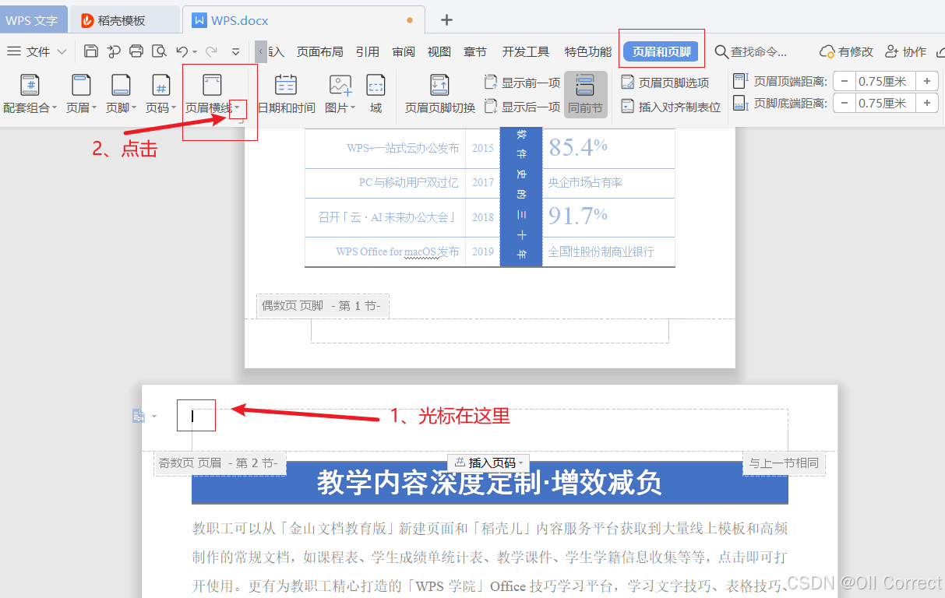Click the menu arrow beside the header layout icon
This screenshot has width=945, height=598.
click(x=154, y=417)
